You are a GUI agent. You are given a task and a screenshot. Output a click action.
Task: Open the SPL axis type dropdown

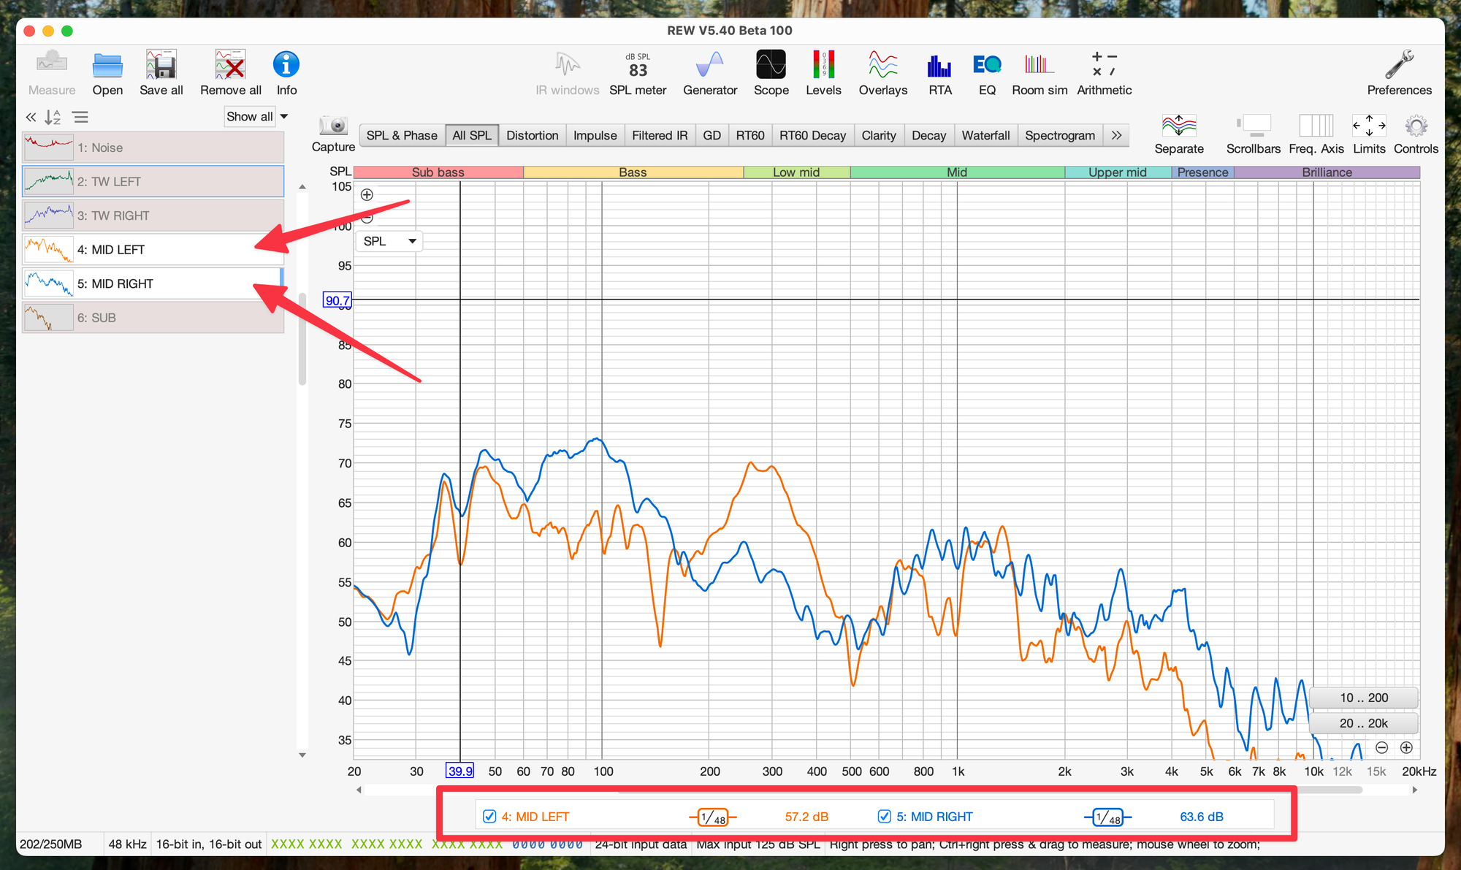[x=389, y=241]
